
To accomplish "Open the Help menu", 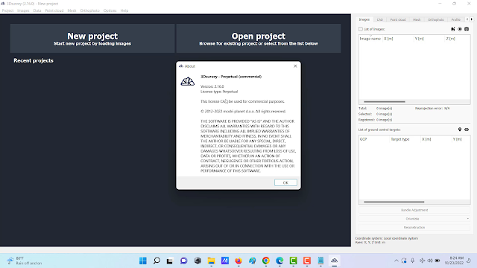I will (124, 10).
